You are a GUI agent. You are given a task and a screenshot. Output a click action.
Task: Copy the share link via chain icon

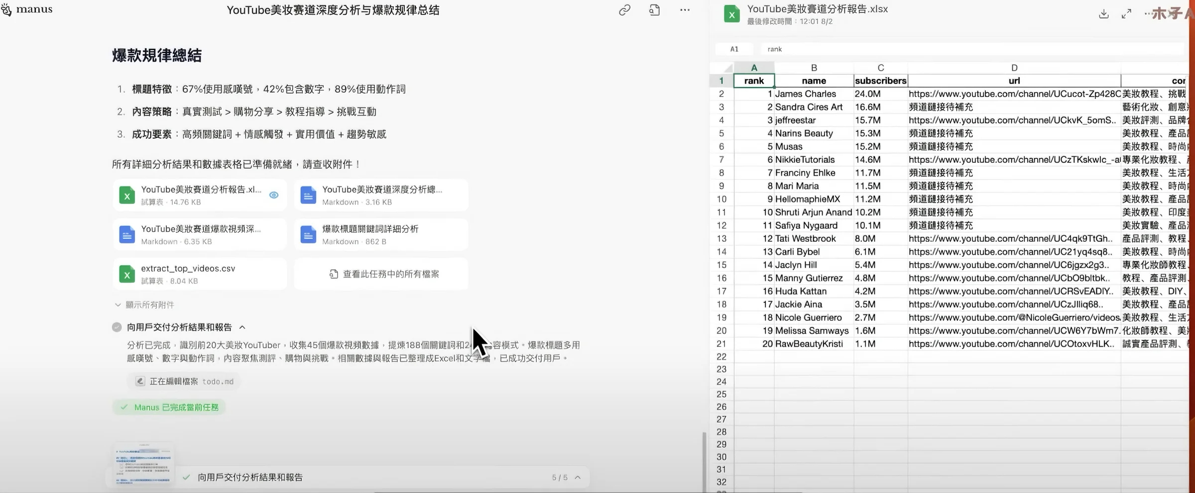(x=624, y=10)
